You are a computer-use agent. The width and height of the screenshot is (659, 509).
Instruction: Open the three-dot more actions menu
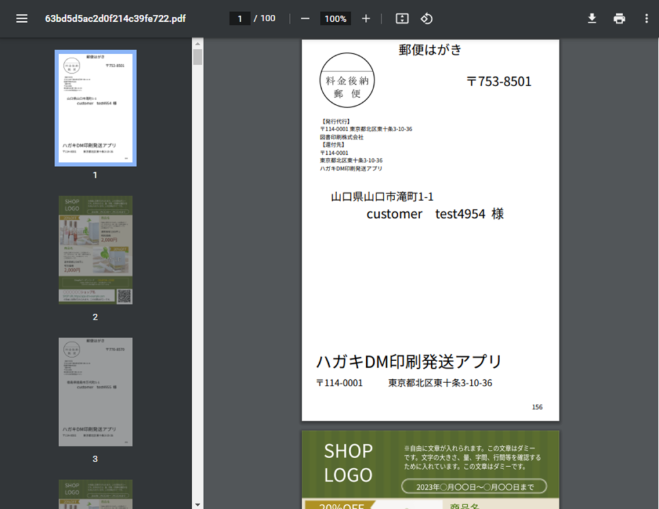pyautogui.click(x=646, y=19)
